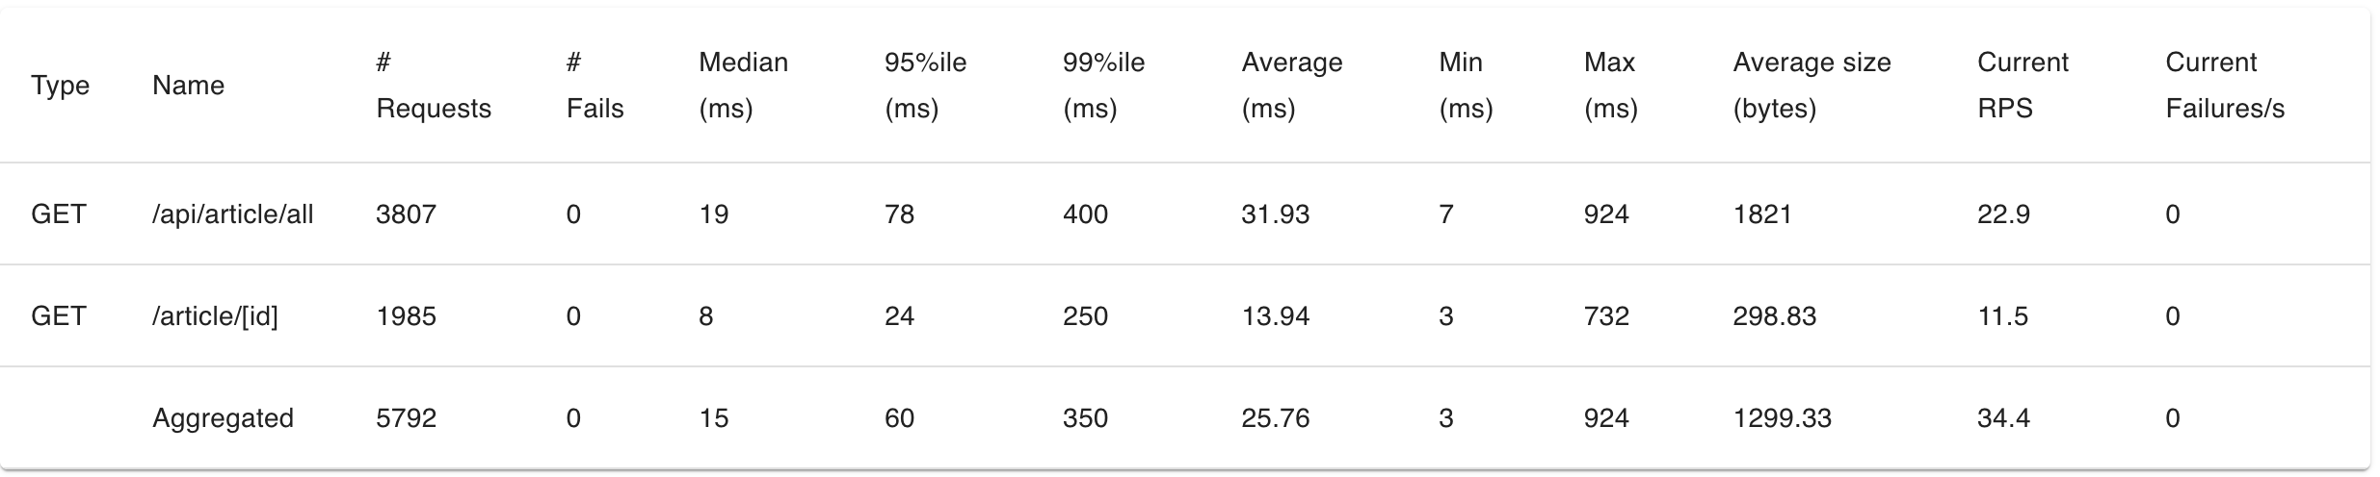2380x477 pixels.
Task: Click Average size (bytes) header
Action: (x=1811, y=86)
